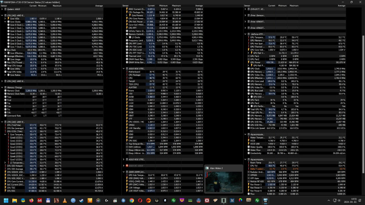Show hidden system tray icons
365x205 pixels.
click(328, 200)
